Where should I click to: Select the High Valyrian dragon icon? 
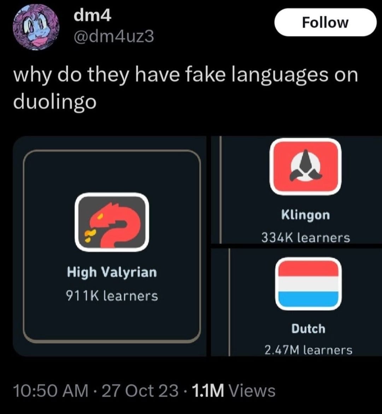click(x=112, y=222)
